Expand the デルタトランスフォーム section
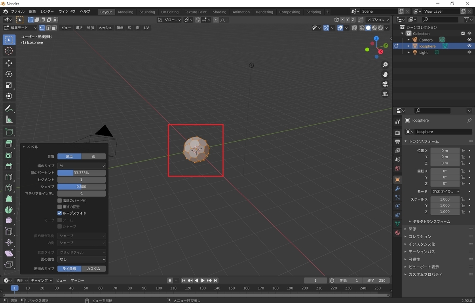This screenshot has height=303, width=475. coord(431,222)
